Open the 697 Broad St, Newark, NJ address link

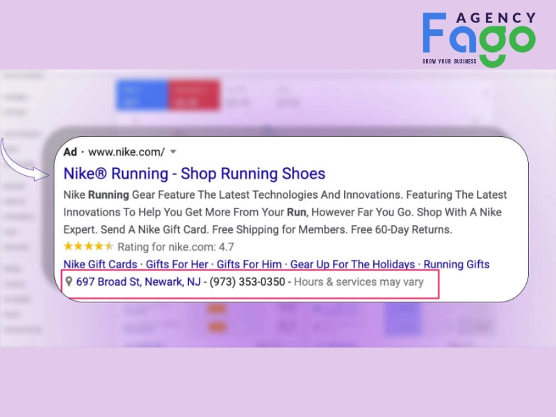138,282
